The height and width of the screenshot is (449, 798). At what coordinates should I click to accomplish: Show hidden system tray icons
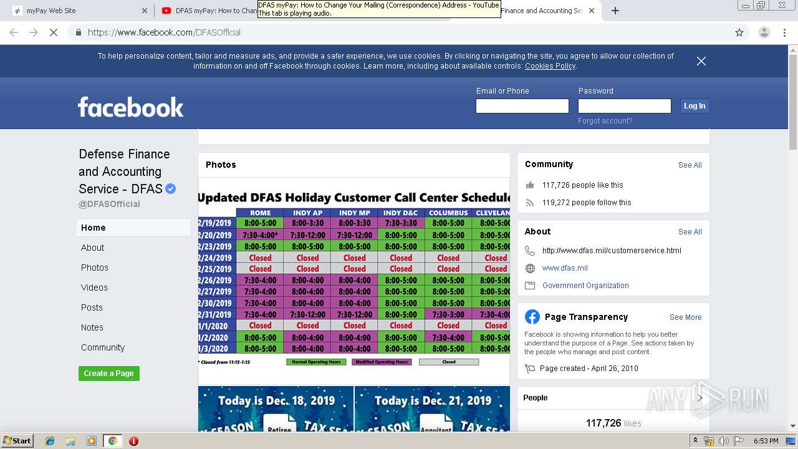tap(695, 441)
